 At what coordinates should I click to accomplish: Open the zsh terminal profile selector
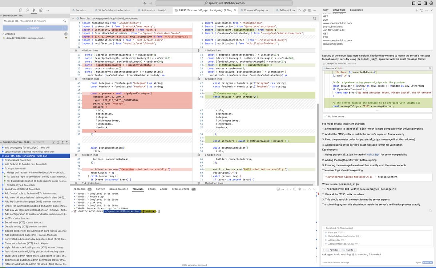[x=281, y=189]
